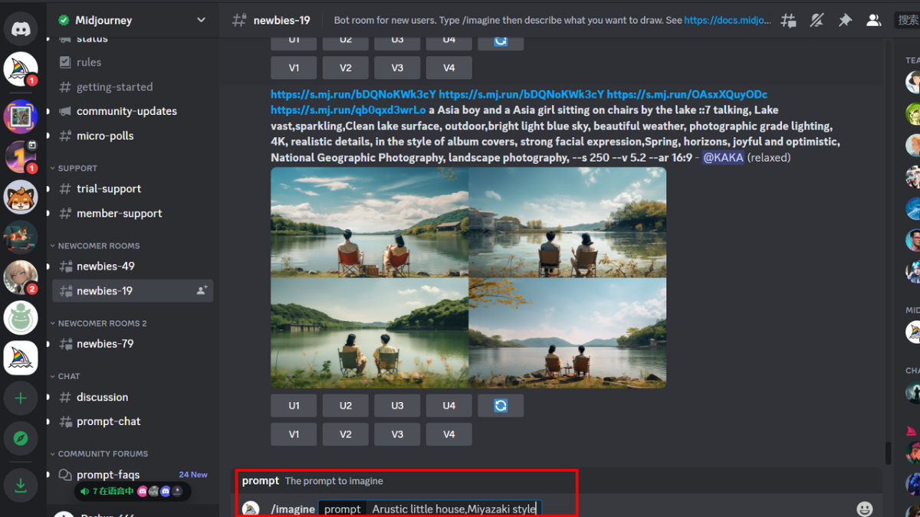The image size is (920, 517).
Task: Open the anime girl server with badge 2
Action: [x=21, y=277]
